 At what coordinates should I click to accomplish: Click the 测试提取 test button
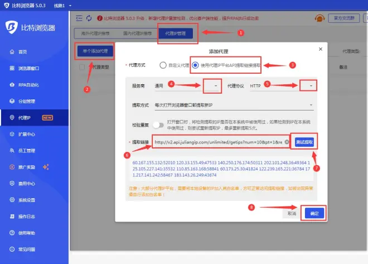[x=304, y=142]
